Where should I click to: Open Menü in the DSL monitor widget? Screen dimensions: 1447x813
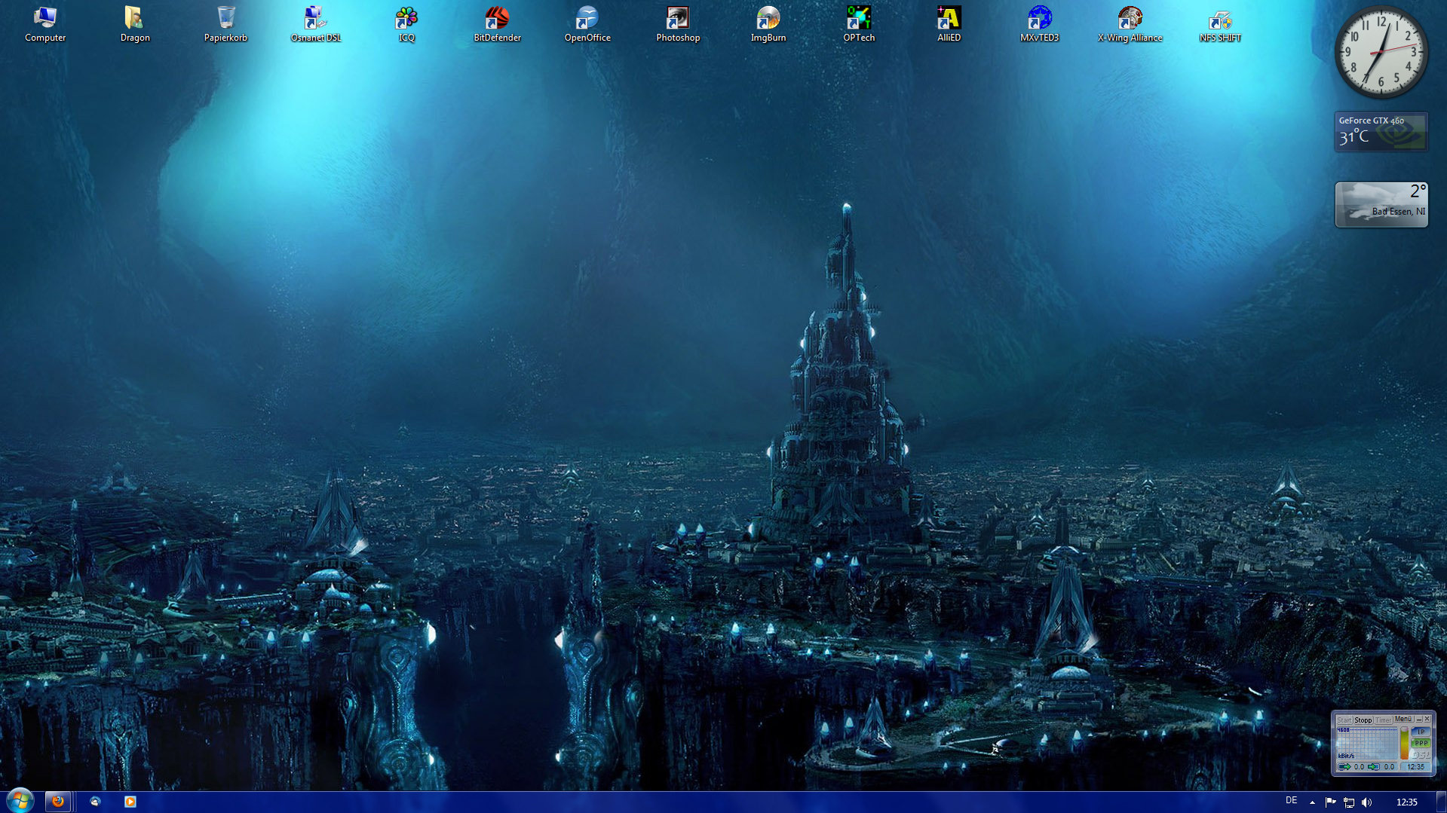click(x=1403, y=720)
